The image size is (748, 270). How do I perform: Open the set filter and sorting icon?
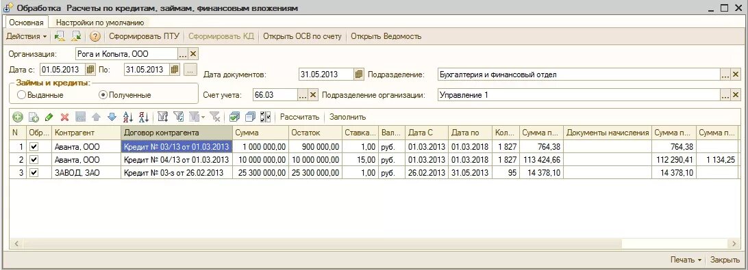click(162, 117)
